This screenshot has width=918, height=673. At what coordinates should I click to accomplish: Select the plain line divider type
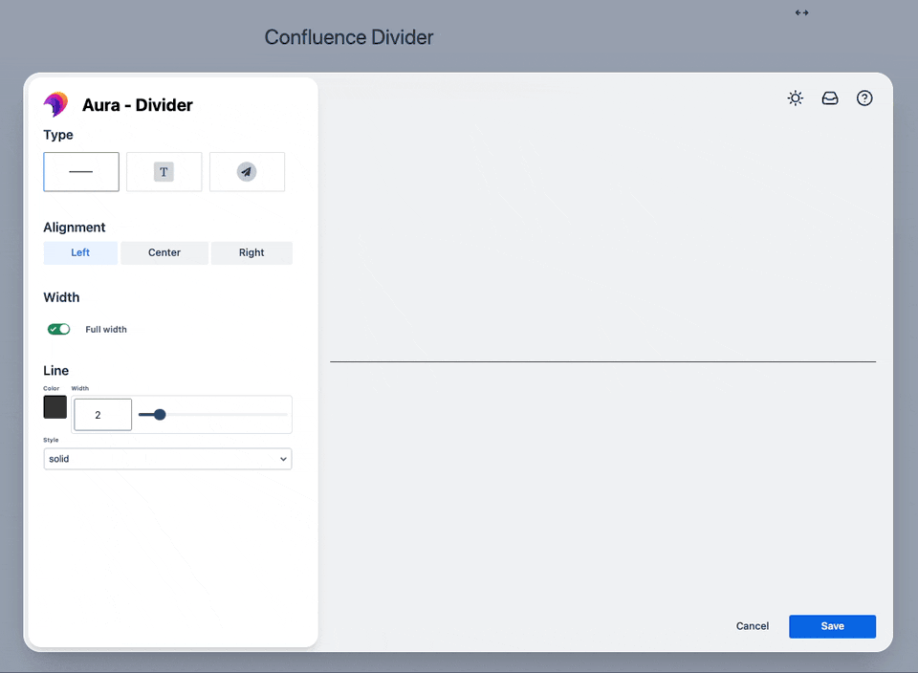80,171
